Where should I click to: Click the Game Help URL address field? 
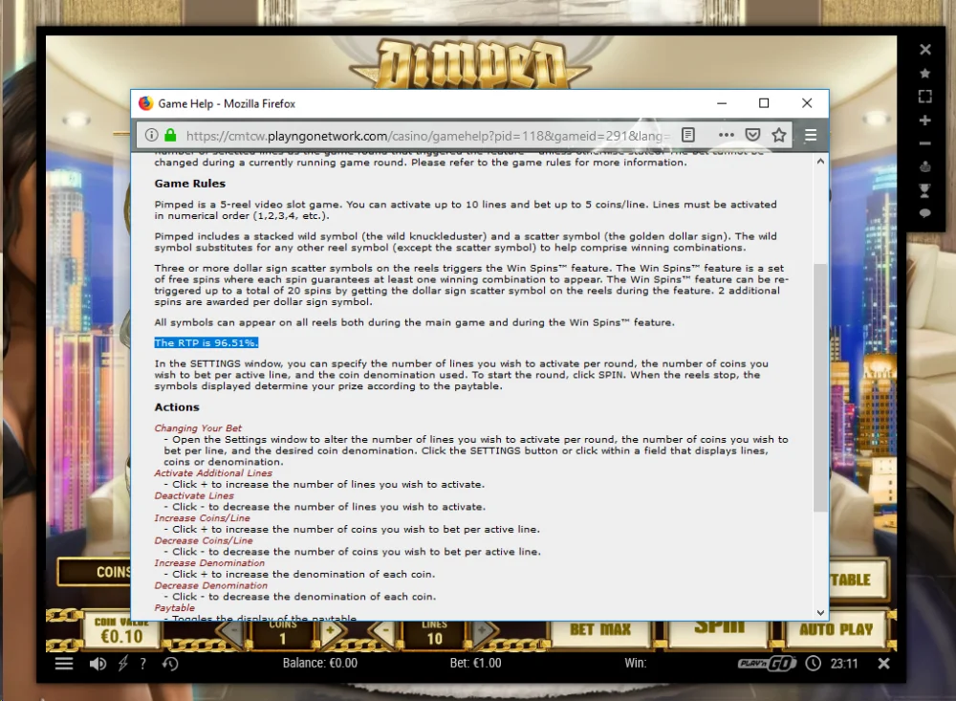[426, 136]
